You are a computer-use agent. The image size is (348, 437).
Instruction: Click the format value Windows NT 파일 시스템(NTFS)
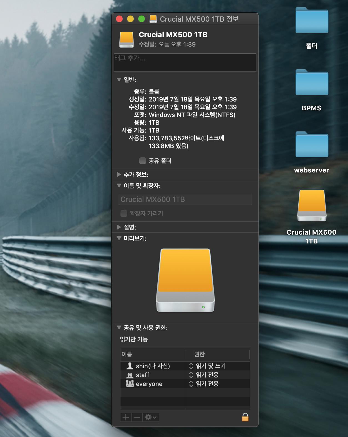192,115
